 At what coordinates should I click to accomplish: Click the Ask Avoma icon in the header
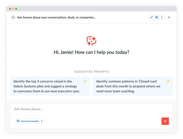(x=13, y=17)
